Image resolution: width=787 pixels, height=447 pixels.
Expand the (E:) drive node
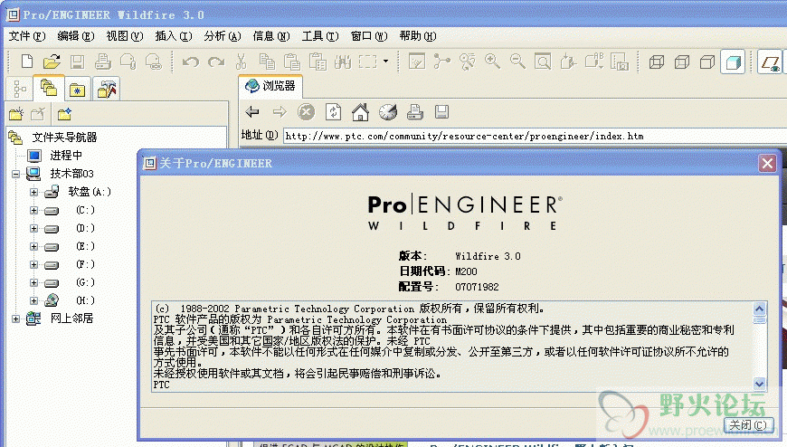point(33,246)
